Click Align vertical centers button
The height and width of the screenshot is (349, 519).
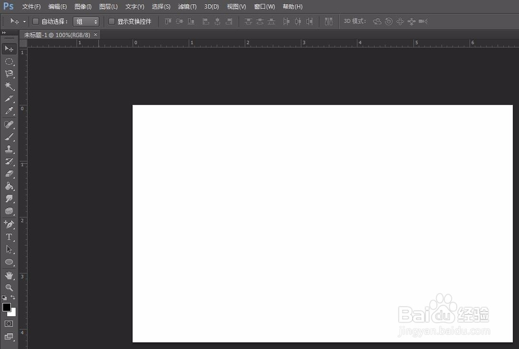[180, 21]
